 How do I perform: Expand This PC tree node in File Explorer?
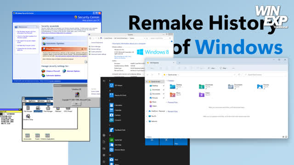tap(147, 116)
